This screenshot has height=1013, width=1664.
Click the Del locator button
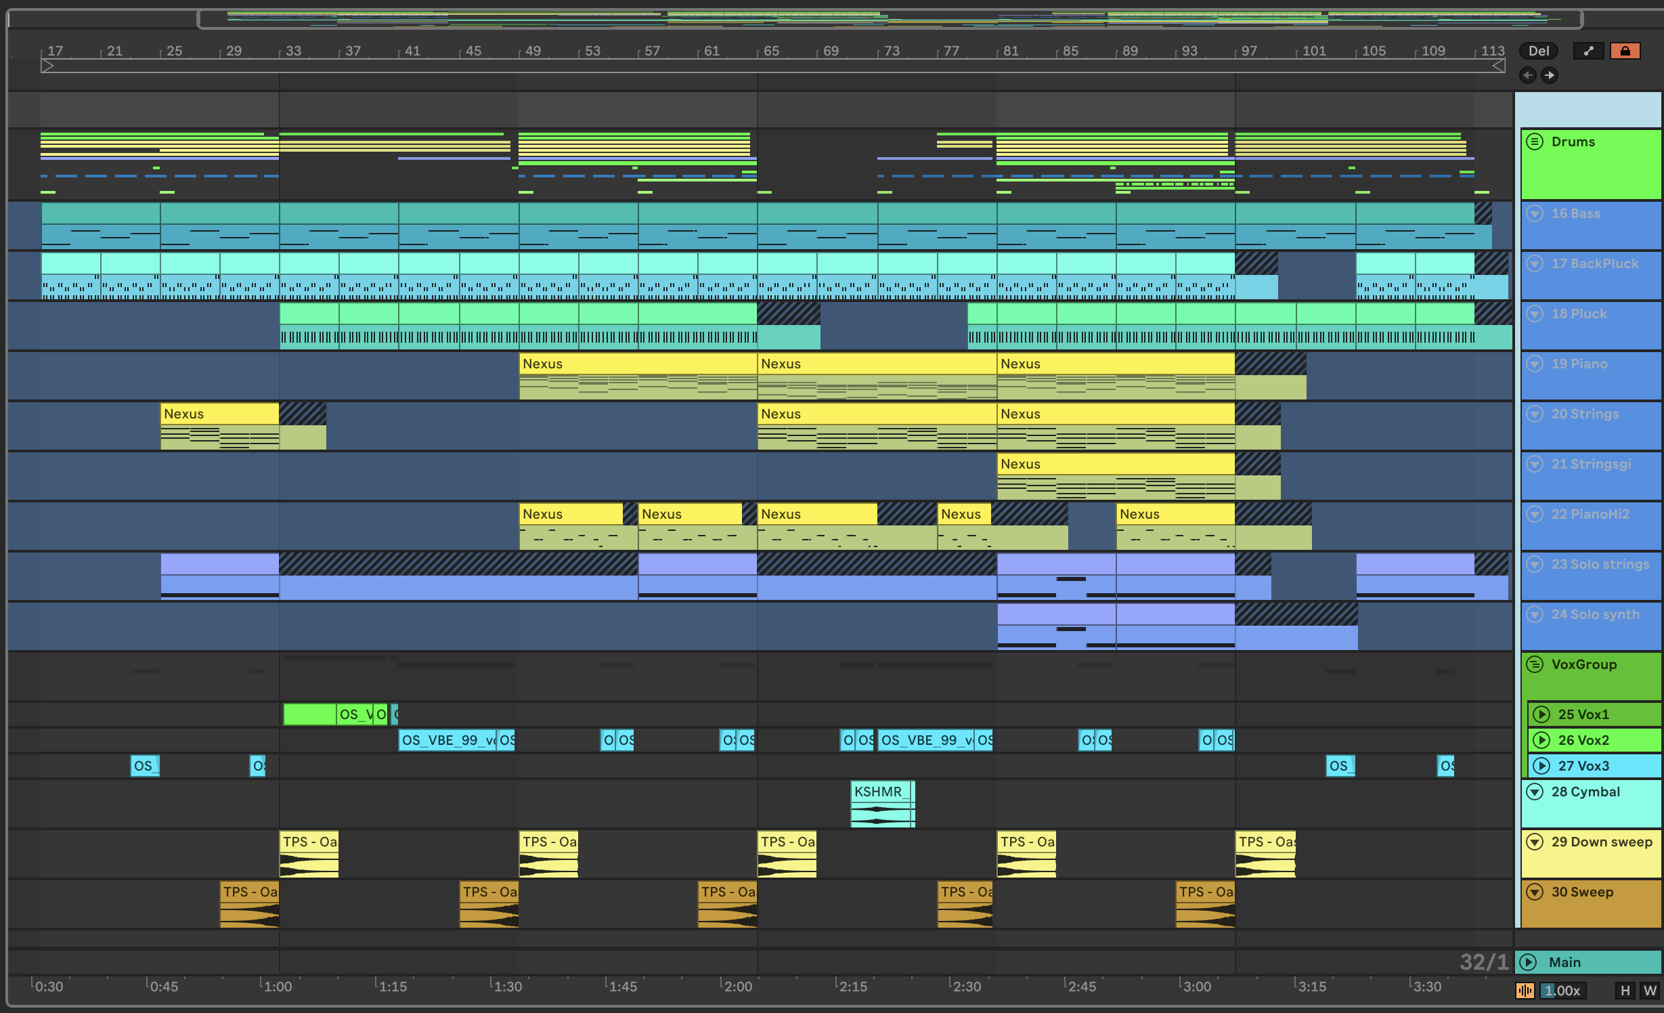pyautogui.click(x=1539, y=51)
